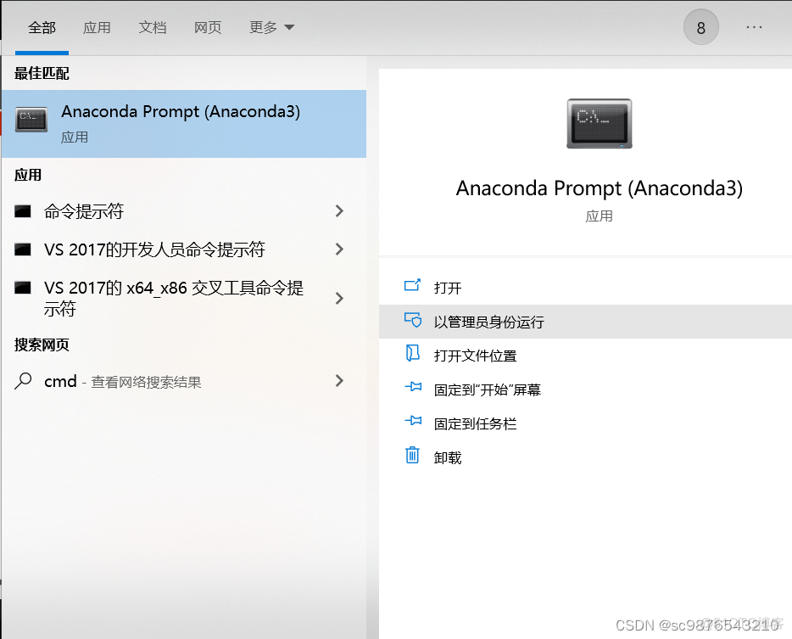The height and width of the screenshot is (639, 792).
Task: Open the three-dot options menu
Action: tap(754, 27)
